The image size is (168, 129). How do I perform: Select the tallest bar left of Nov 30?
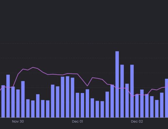pyautogui.click(x=8, y=96)
